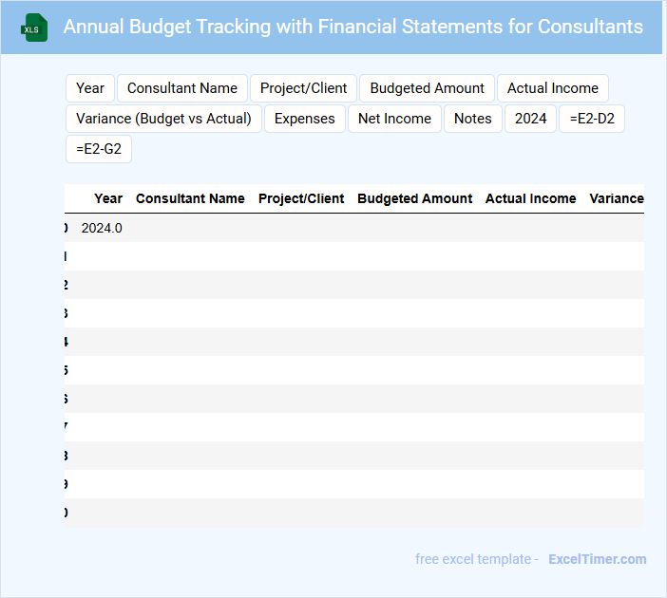
Task: Select the Year tag chip
Action: pyautogui.click(x=90, y=88)
